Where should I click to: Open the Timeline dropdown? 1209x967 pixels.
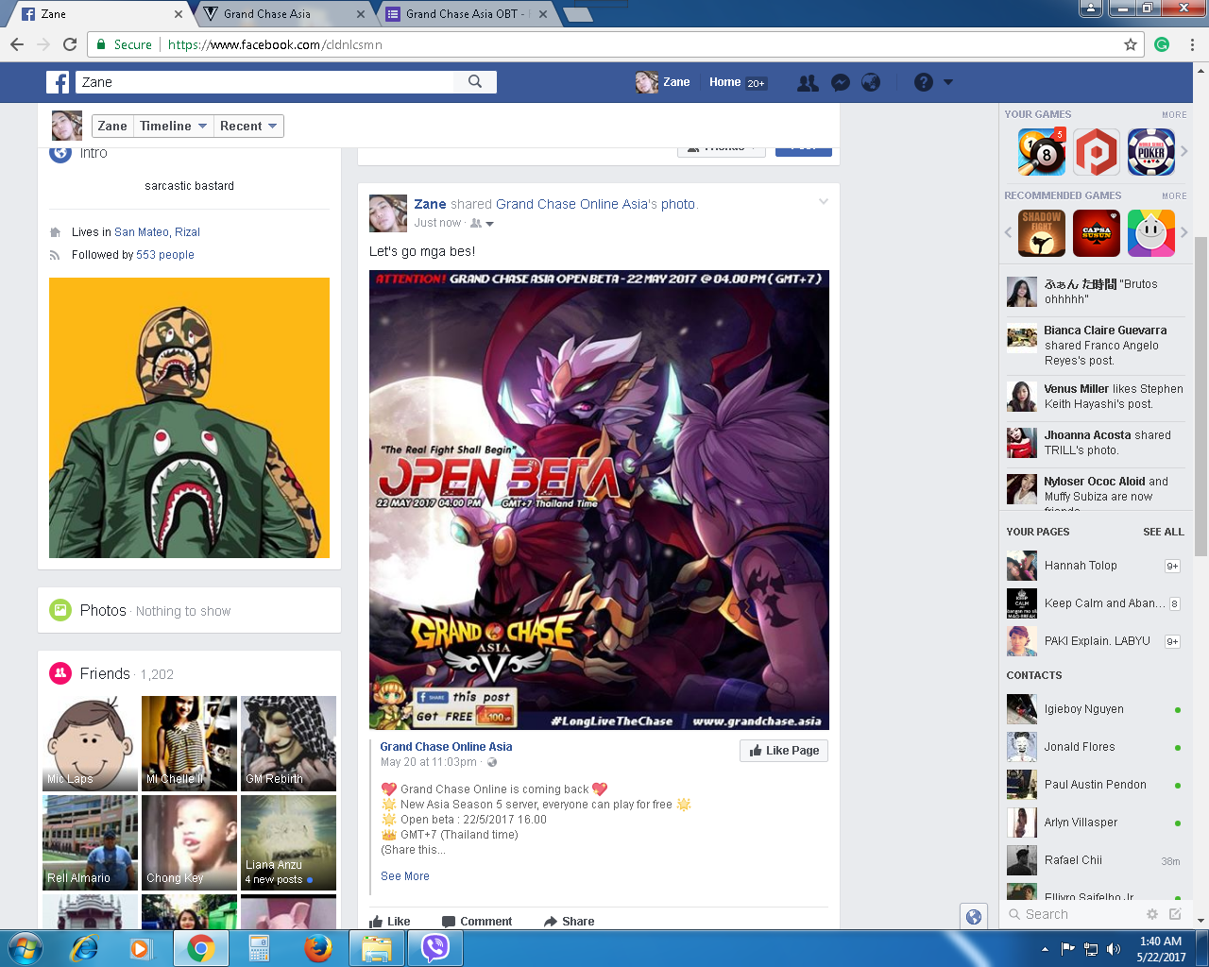[x=174, y=126]
